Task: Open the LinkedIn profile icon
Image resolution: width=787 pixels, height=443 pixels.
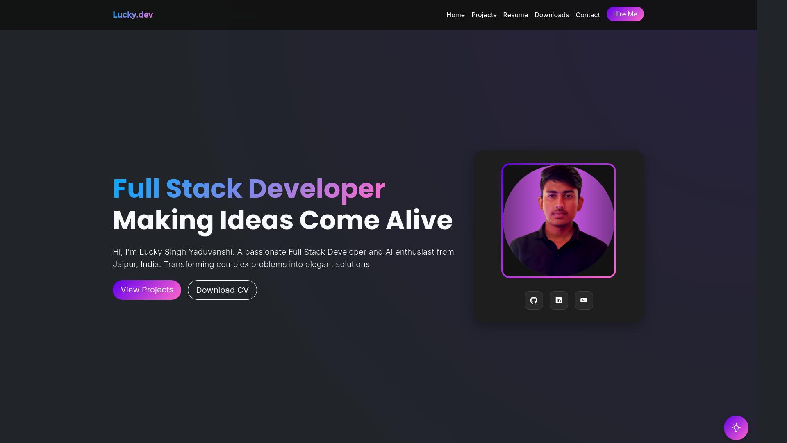Action: (558, 300)
